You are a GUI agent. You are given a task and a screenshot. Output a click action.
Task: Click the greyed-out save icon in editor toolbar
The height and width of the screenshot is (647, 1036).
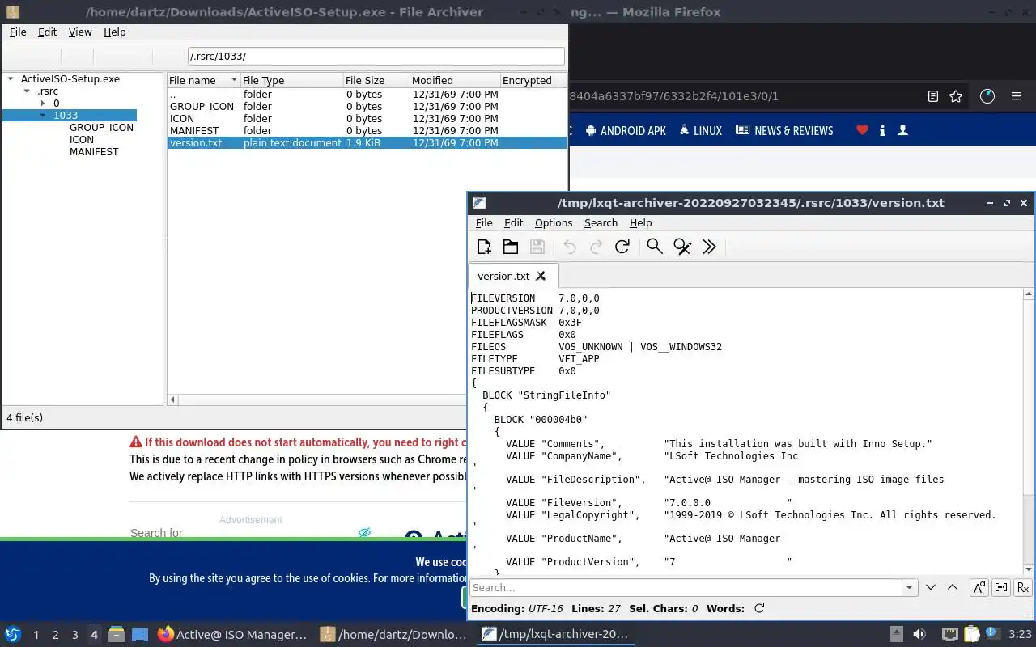pos(537,247)
